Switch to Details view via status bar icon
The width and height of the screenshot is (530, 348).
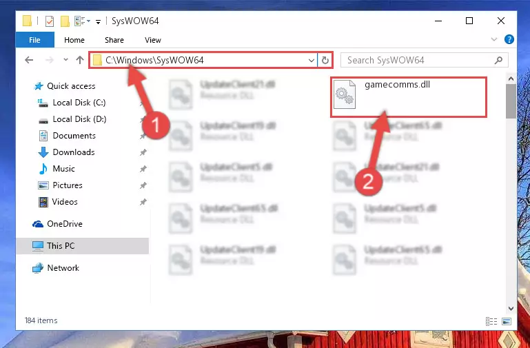click(491, 321)
